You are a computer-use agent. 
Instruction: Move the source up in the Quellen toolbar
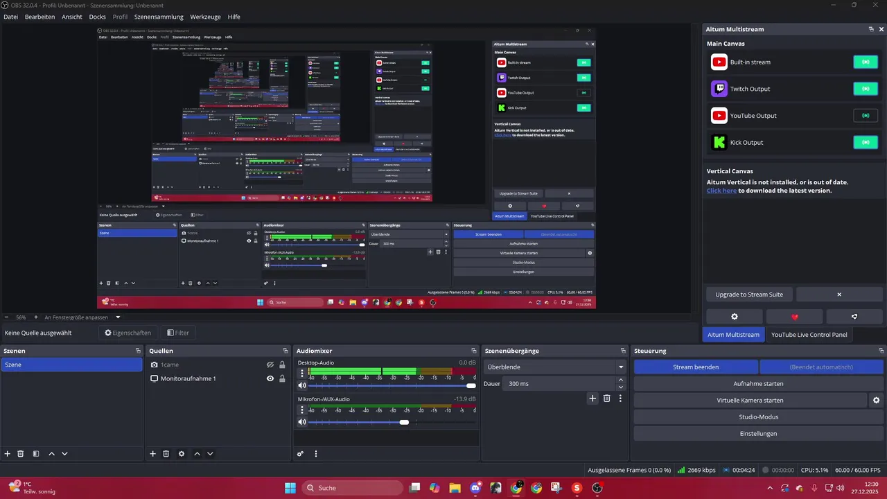(197, 454)
